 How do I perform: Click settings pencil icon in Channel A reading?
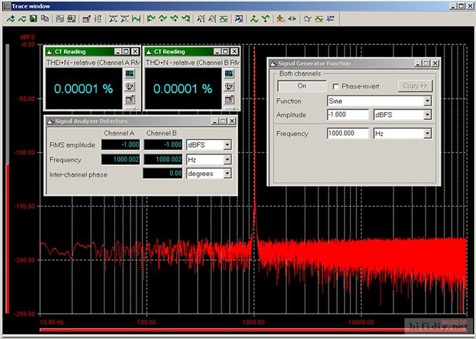[x=130, y=99]
